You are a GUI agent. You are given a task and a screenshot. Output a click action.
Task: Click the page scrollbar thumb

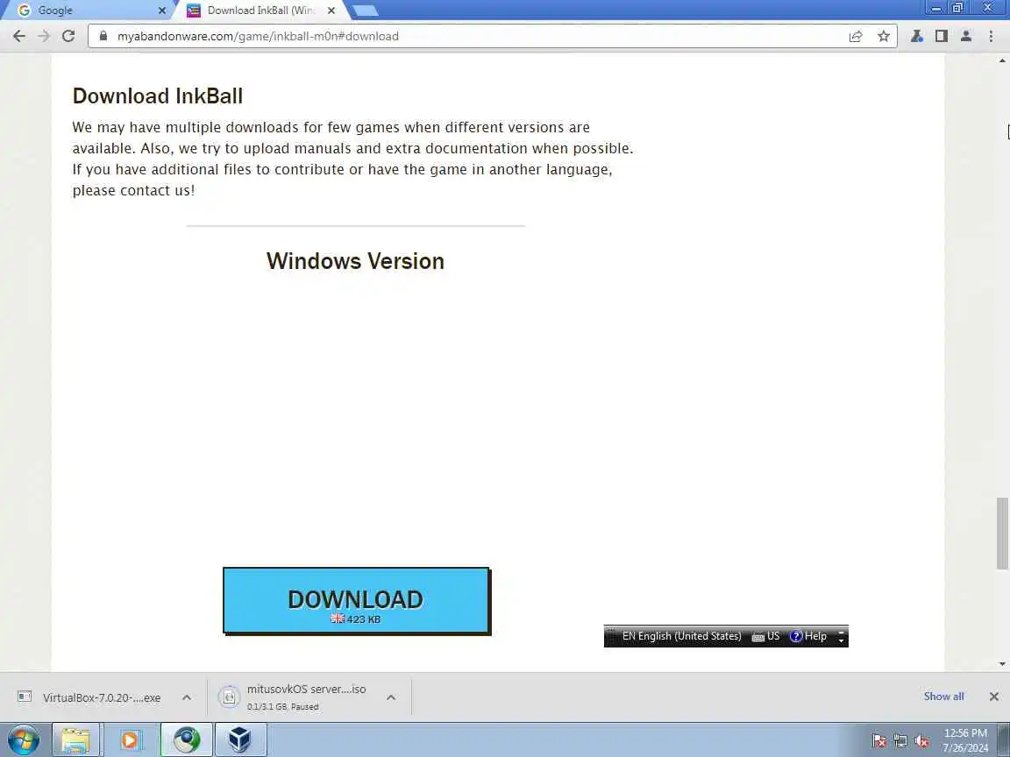1001,533
